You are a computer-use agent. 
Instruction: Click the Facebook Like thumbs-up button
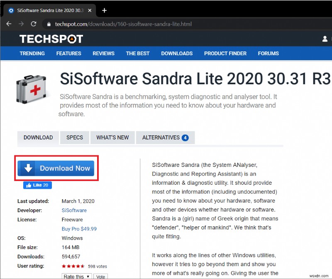[x=37, y=185]
